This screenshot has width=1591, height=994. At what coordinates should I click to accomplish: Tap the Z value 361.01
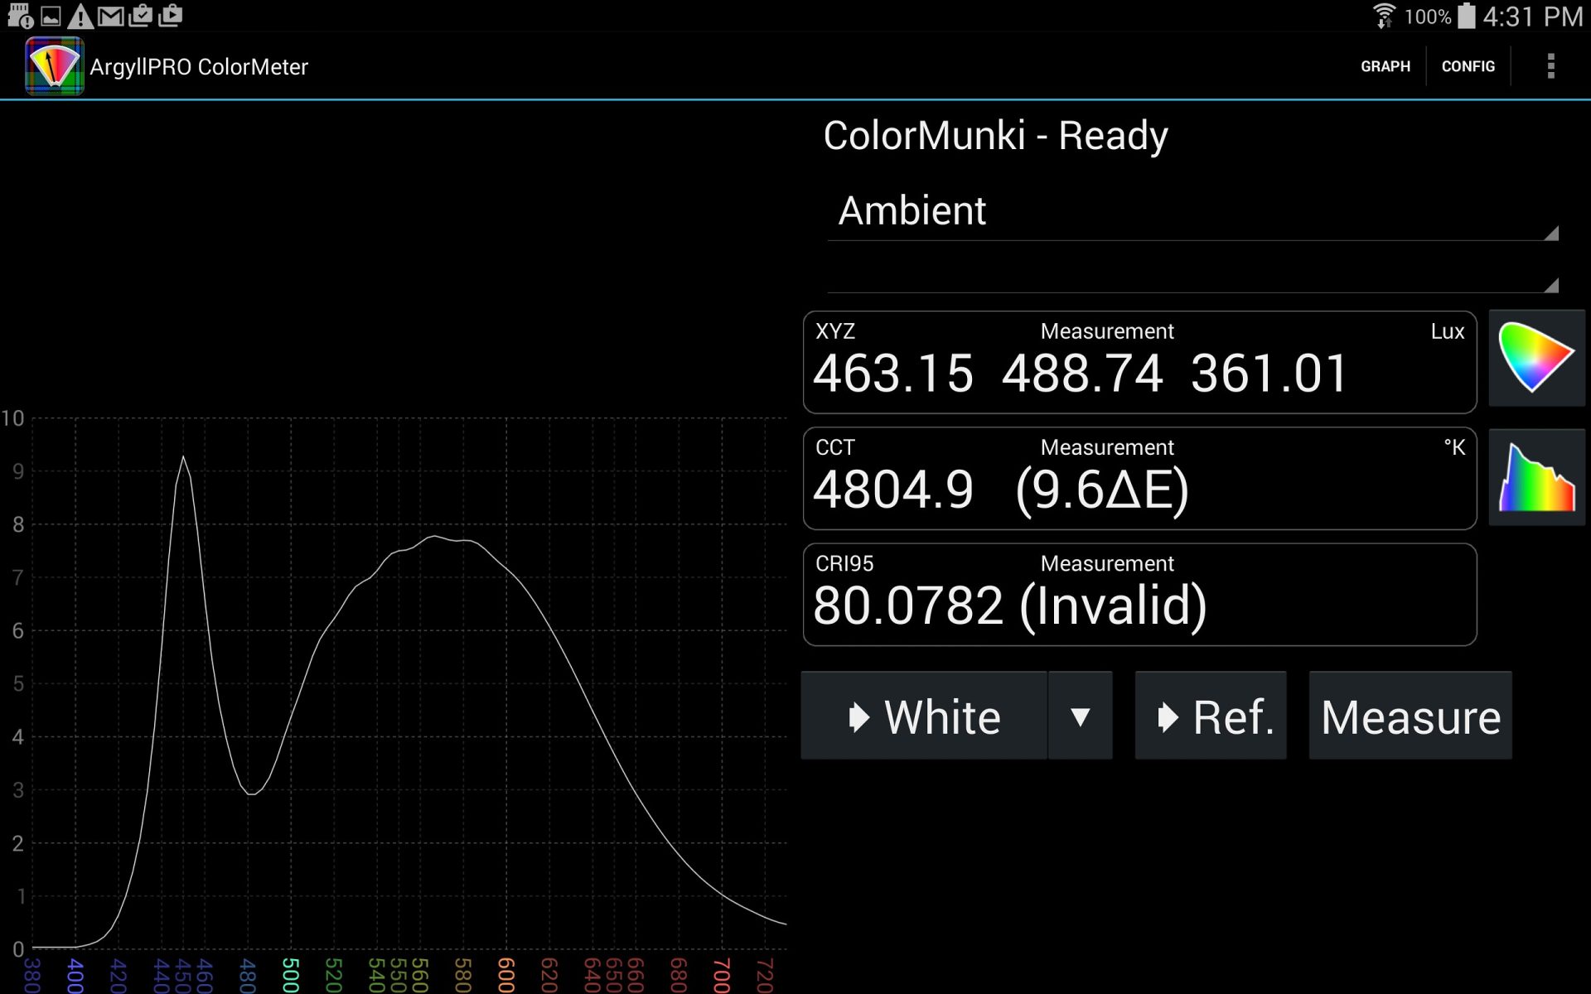(x=1269, y=374)
